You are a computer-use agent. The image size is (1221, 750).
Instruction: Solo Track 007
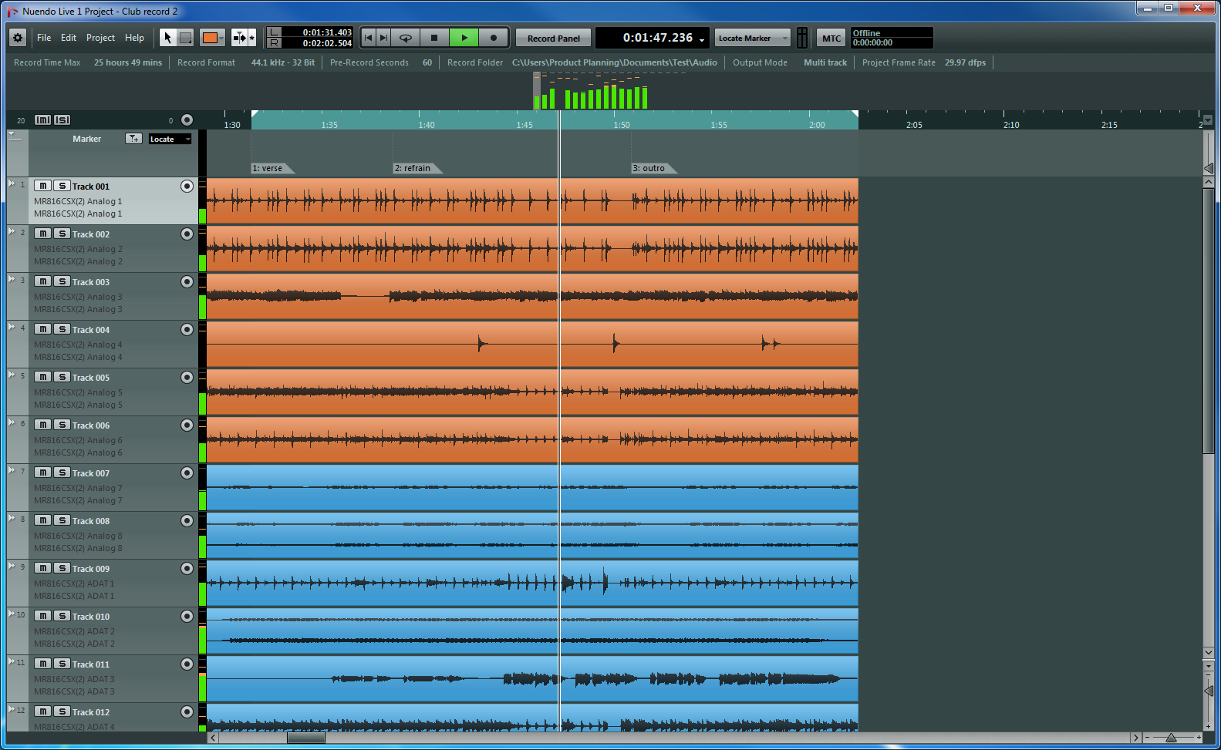[x=62, y=473]
